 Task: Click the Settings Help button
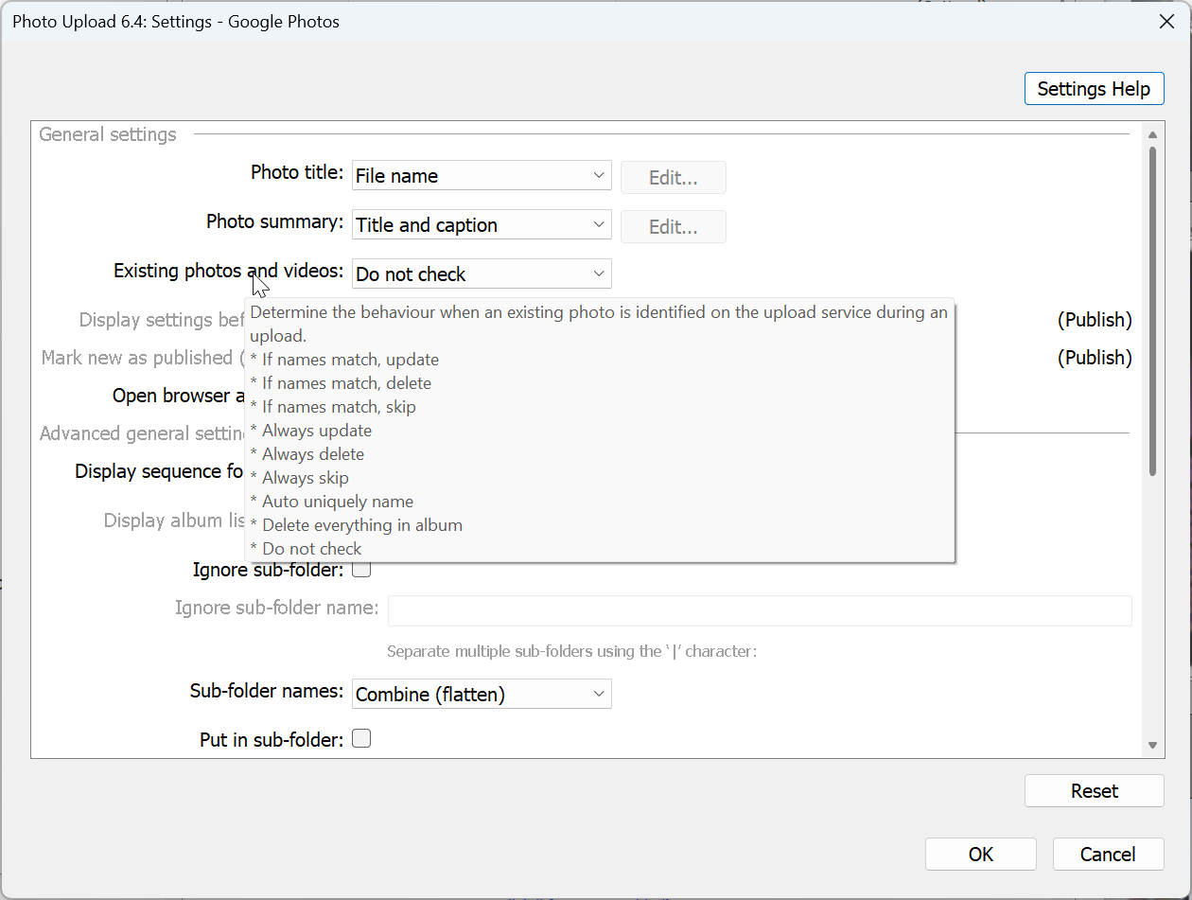1094,89
